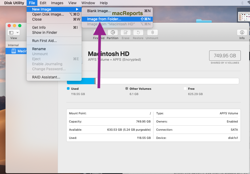Open the Edit menu
Image resolution: width=250 pixels, height=174 pixels.
click(x=43, y=3)
